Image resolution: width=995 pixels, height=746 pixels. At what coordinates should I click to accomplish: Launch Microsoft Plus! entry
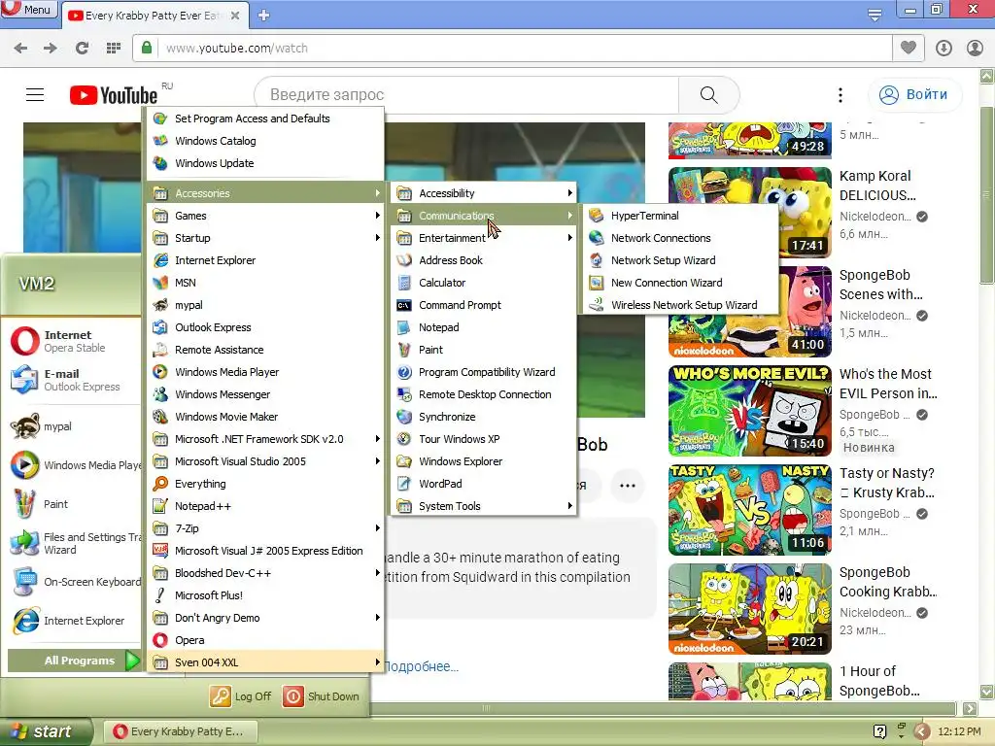click(265, 595)
